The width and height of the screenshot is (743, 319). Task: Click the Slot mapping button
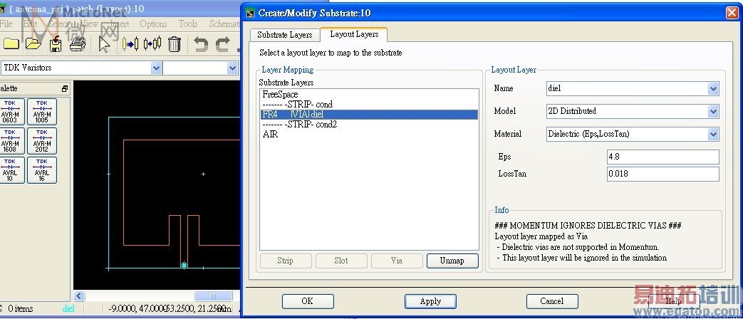341,261
